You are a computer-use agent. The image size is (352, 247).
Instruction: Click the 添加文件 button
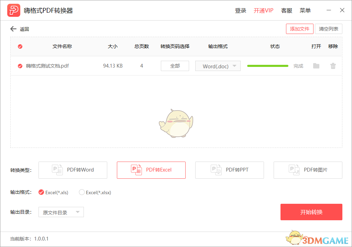click(299, 29)
